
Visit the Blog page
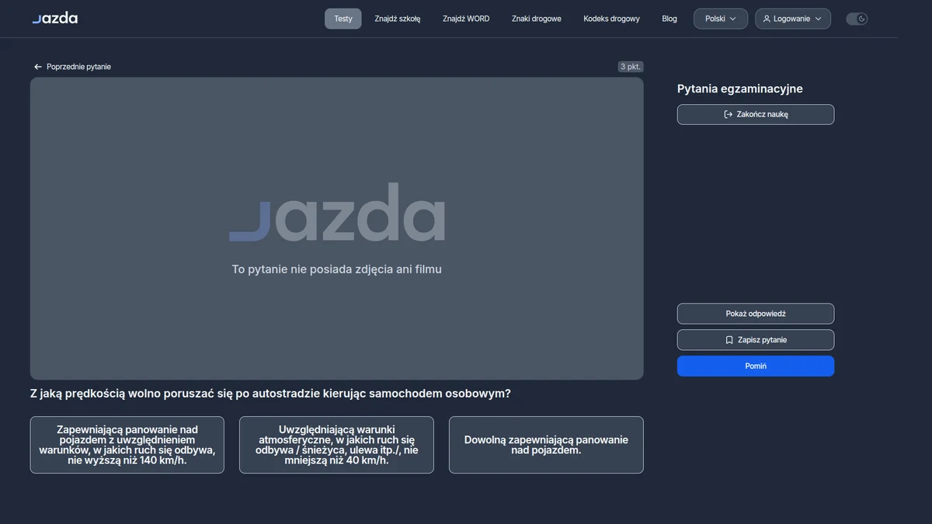click(669, 19)
